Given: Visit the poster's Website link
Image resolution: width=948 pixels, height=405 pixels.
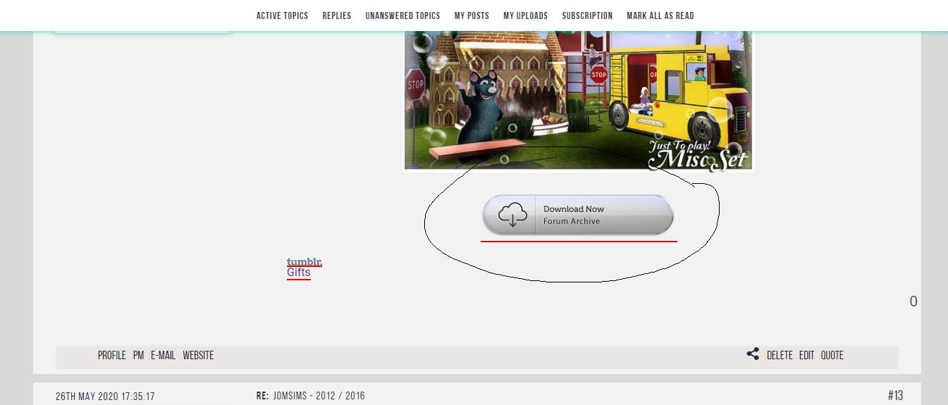Looking at the screenshot, I should (198, 356).
